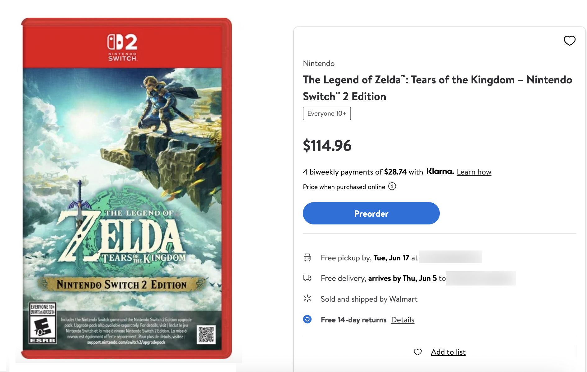Screen dimensions: 587x372
Task: Click the Everyone 10+ rating badge
Action: click(x=327, y=113)
